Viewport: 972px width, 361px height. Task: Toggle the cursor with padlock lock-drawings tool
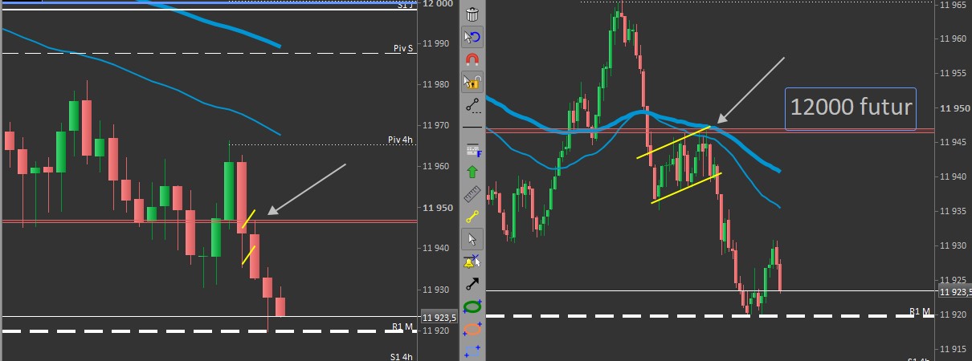click(472, 82)
